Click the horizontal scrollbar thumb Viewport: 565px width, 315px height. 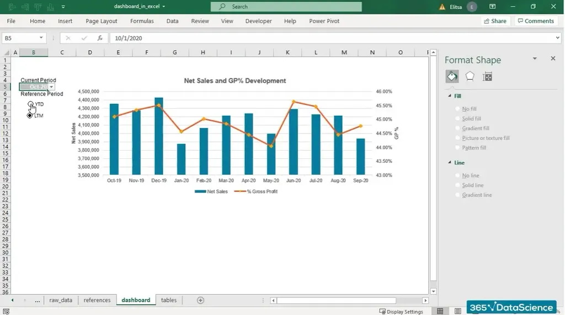click(x=336, y=301)
